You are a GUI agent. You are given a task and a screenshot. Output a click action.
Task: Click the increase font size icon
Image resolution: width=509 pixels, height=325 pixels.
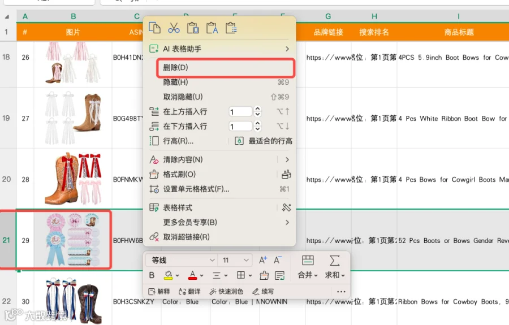[262, 260]
